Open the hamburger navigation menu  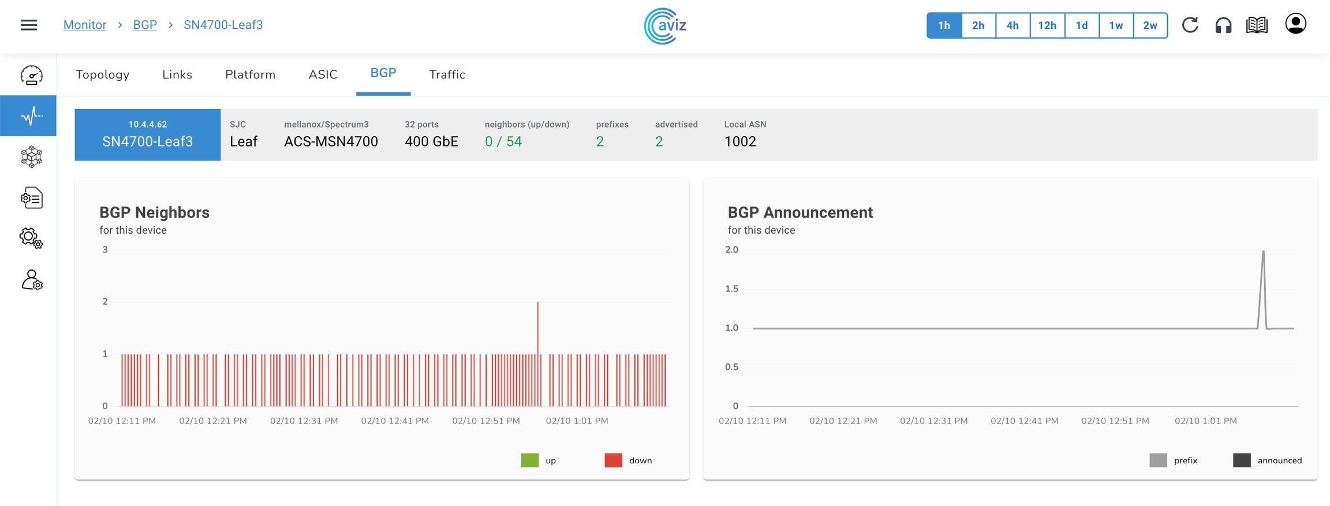click(29, 25)
